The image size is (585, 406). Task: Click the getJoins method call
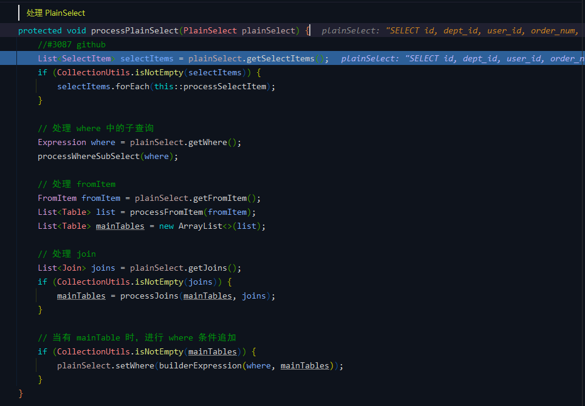click(x=208, y=268)
